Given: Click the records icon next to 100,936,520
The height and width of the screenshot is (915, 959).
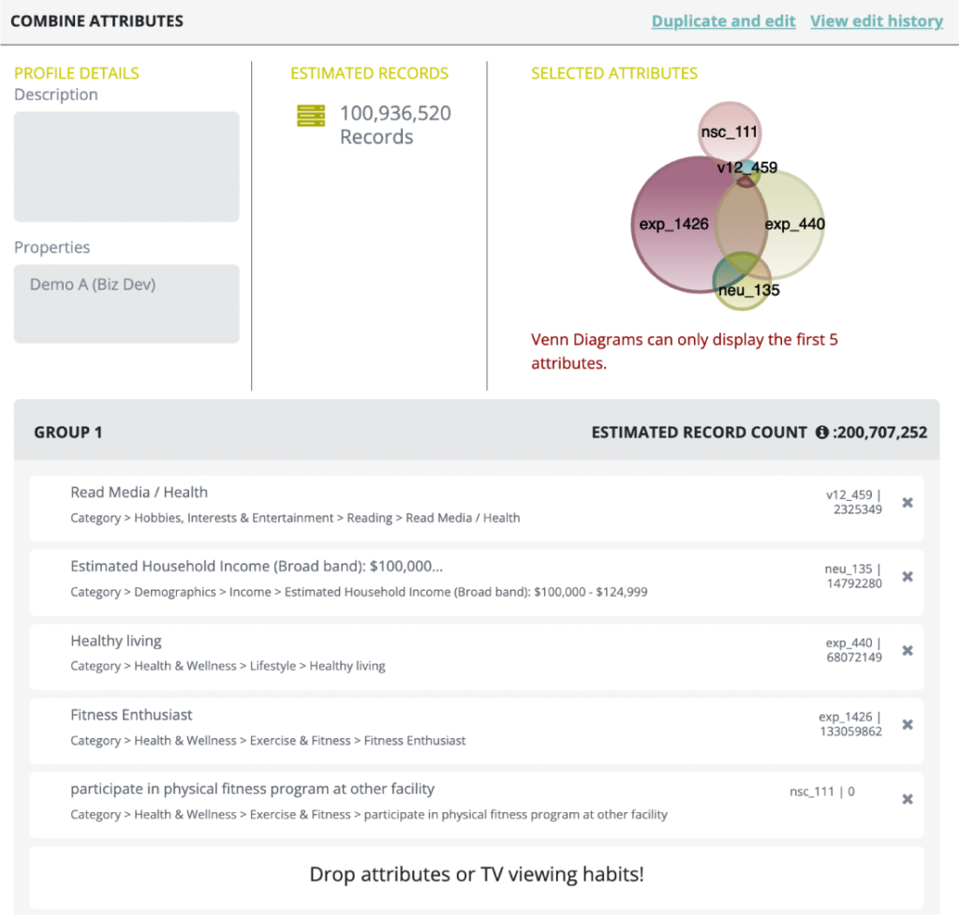Looking at the screenshot, I should point(310,113).
